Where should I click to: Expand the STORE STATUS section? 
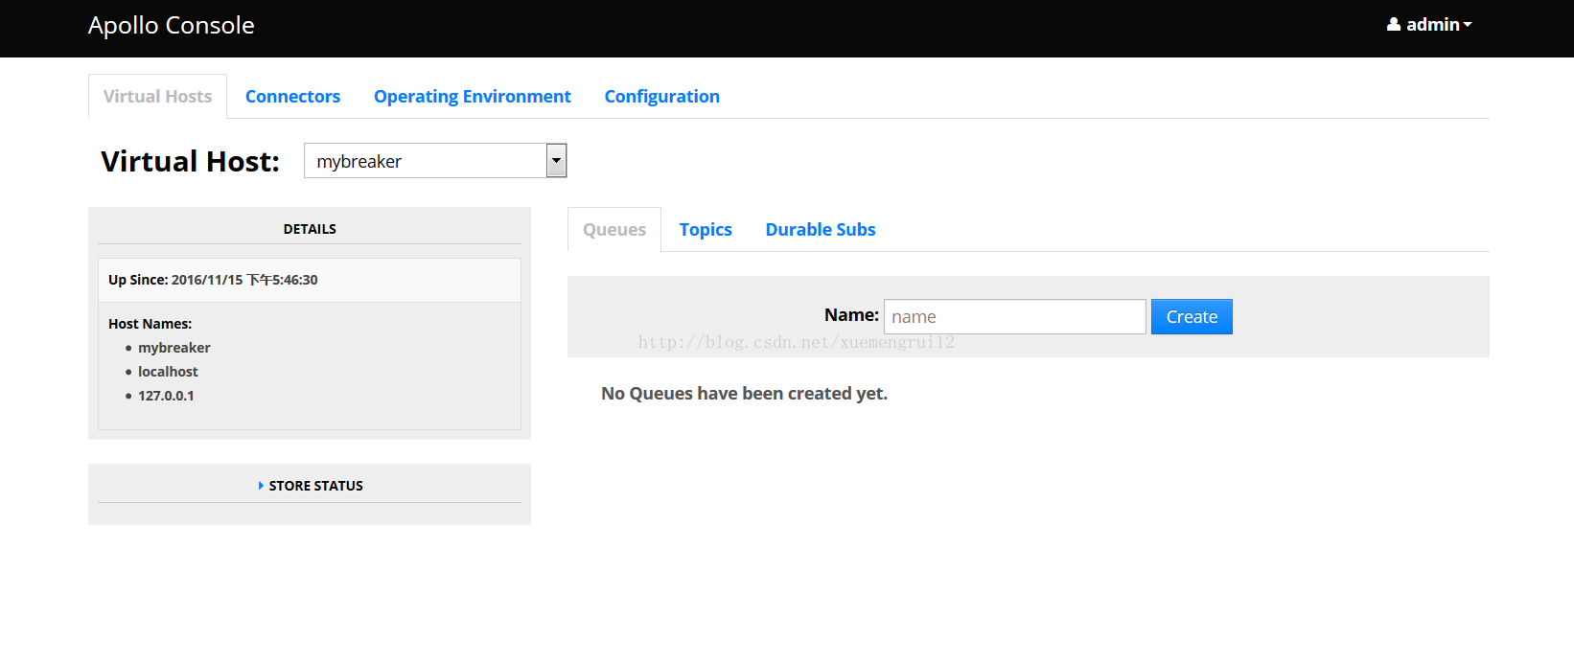310,486
